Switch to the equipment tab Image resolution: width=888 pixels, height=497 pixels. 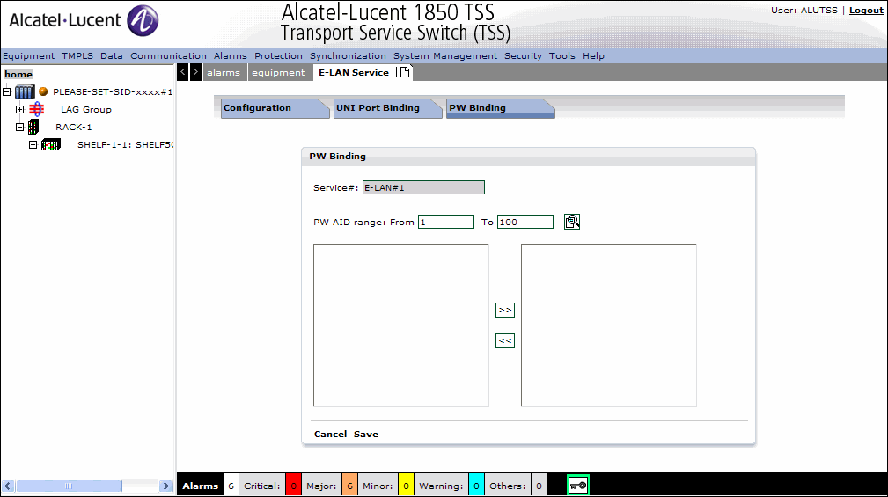[278, 72]
